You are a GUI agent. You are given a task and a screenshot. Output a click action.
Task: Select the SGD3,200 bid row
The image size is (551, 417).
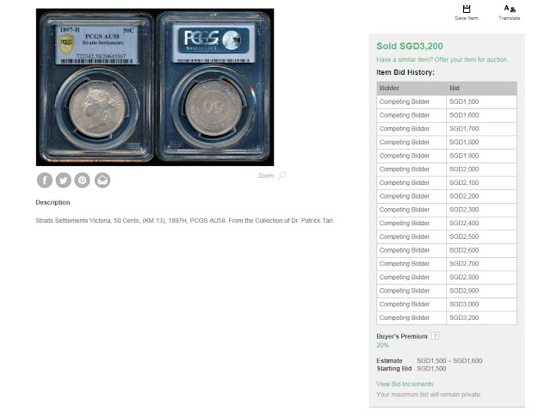click(x=447, y=317)
